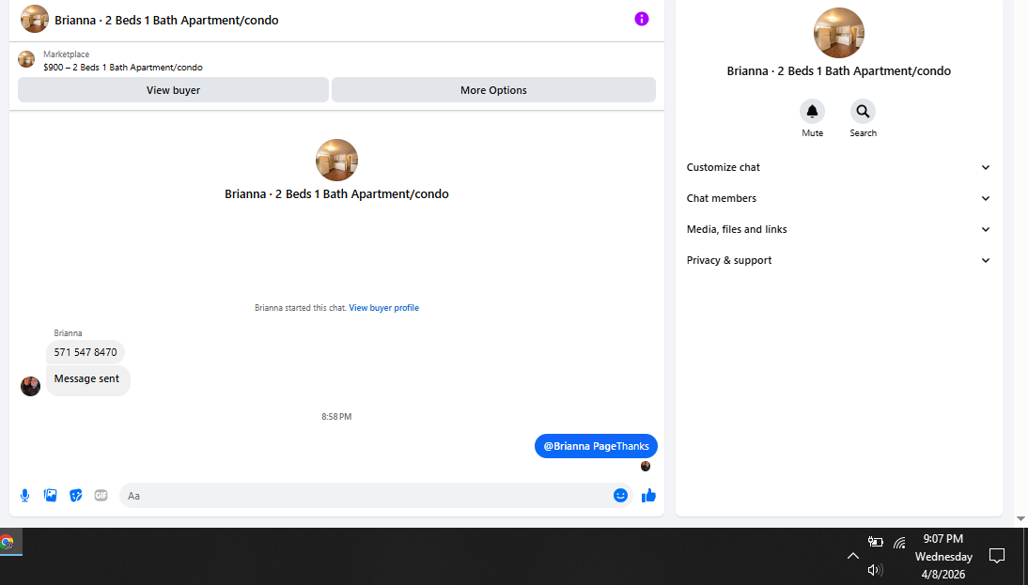Click the Wi-Fi network tray icon
Viewport: 1028px width, 585px height.
pos(899,543)
